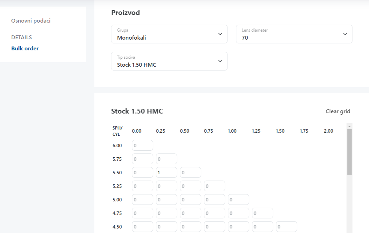Click input for SPH 5.00 CYL 0.00

(x=142, y=200)
